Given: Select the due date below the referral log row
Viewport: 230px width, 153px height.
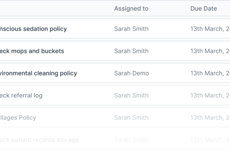Looking at the screenshot, I should (210, 118).
